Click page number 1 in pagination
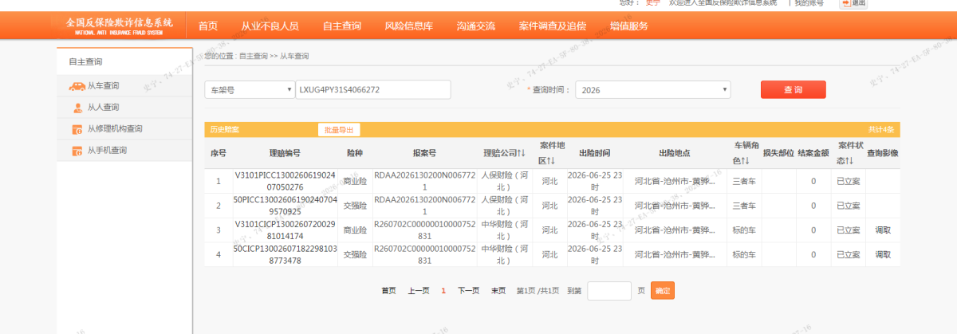This screenshot has height=334, width=957. 443,291
